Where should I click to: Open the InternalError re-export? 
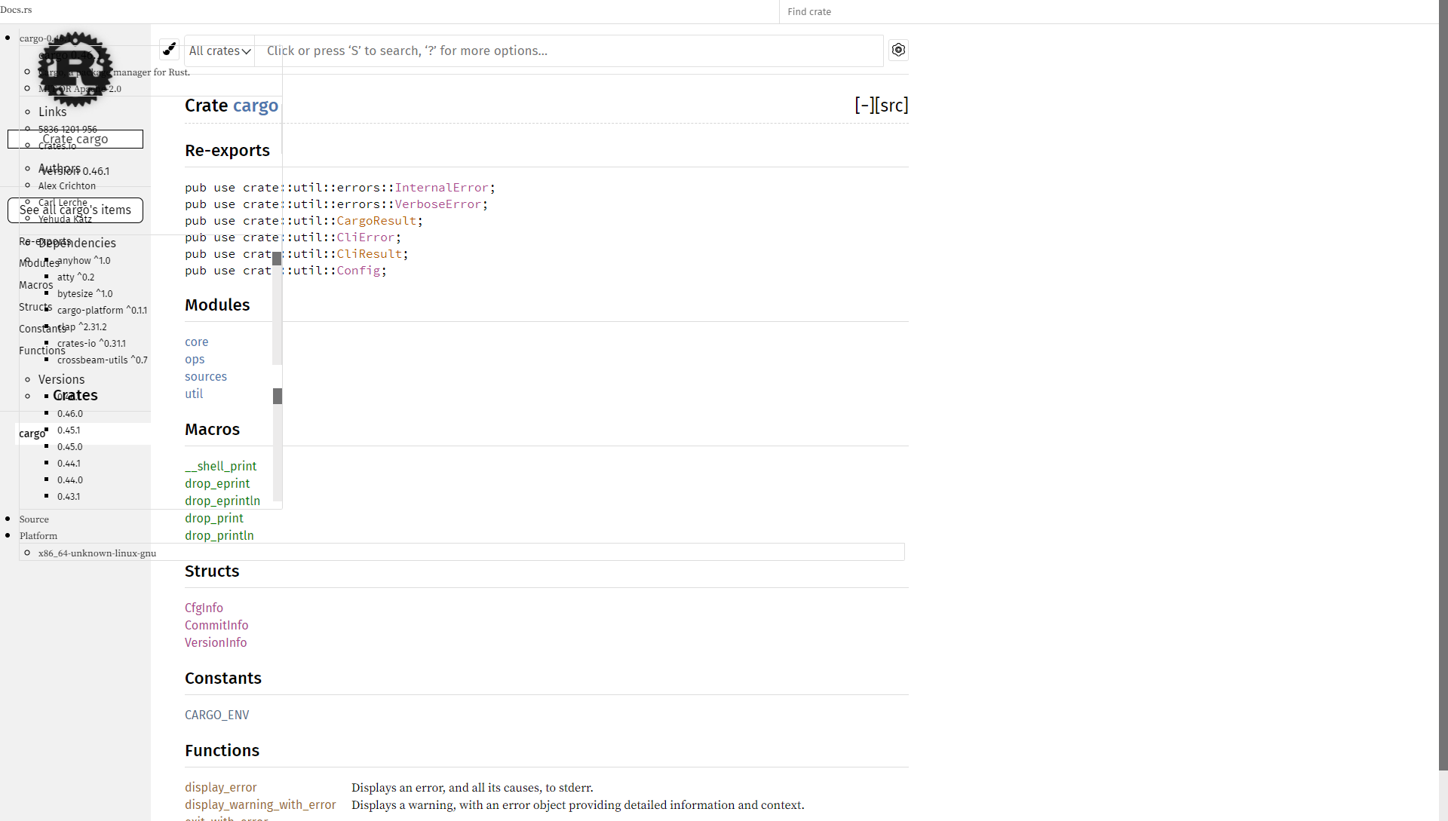(x=442, y=187)
